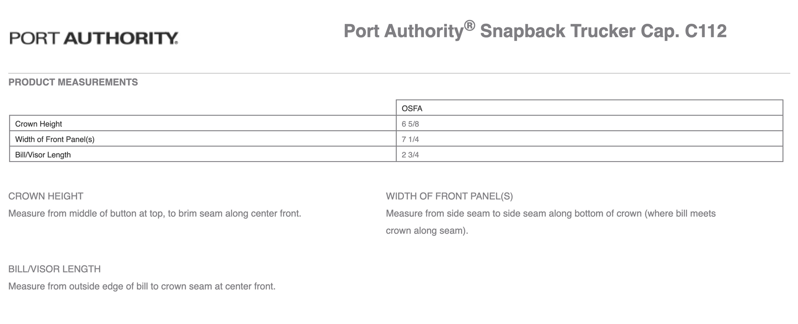Screen dimensions: 798x324
Task: Click the OSFA column header cell
Action: (412, 108)
